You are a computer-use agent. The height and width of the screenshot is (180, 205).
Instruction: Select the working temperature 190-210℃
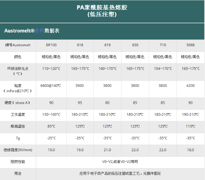point(190,115)
